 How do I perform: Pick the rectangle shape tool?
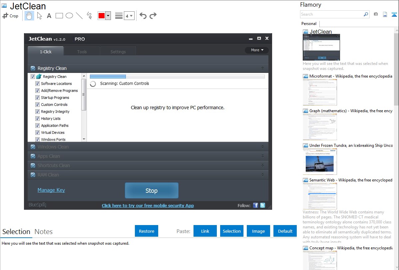click(59, 16)
